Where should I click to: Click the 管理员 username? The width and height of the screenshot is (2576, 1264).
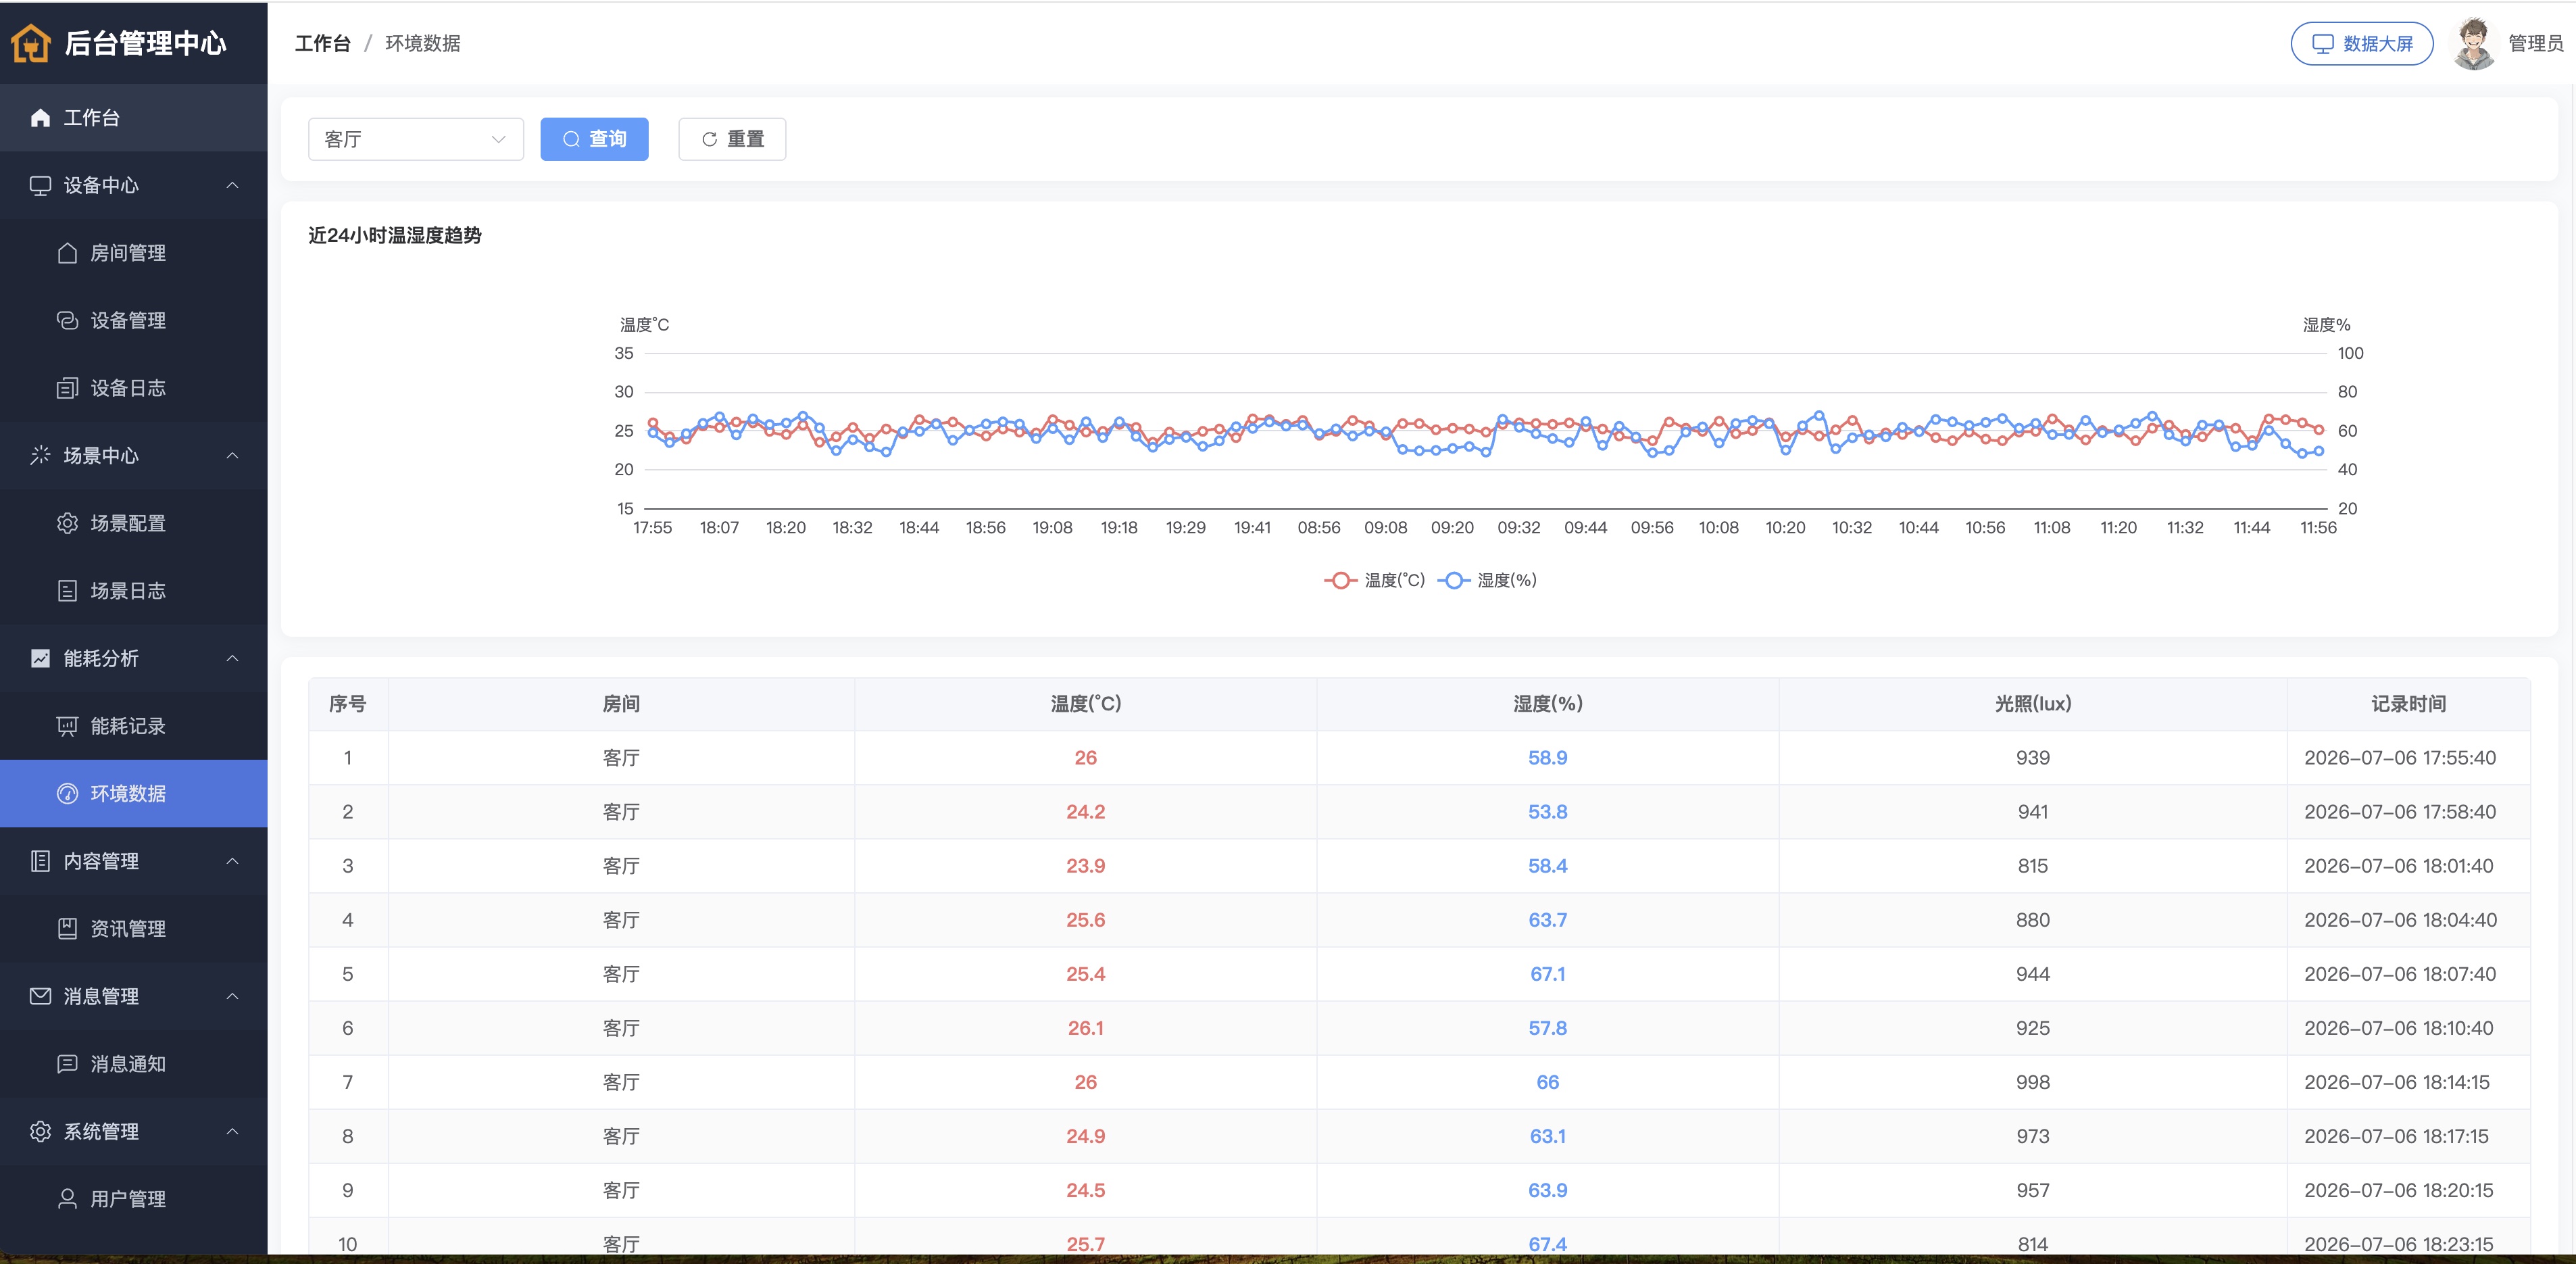pos(2536,43)
